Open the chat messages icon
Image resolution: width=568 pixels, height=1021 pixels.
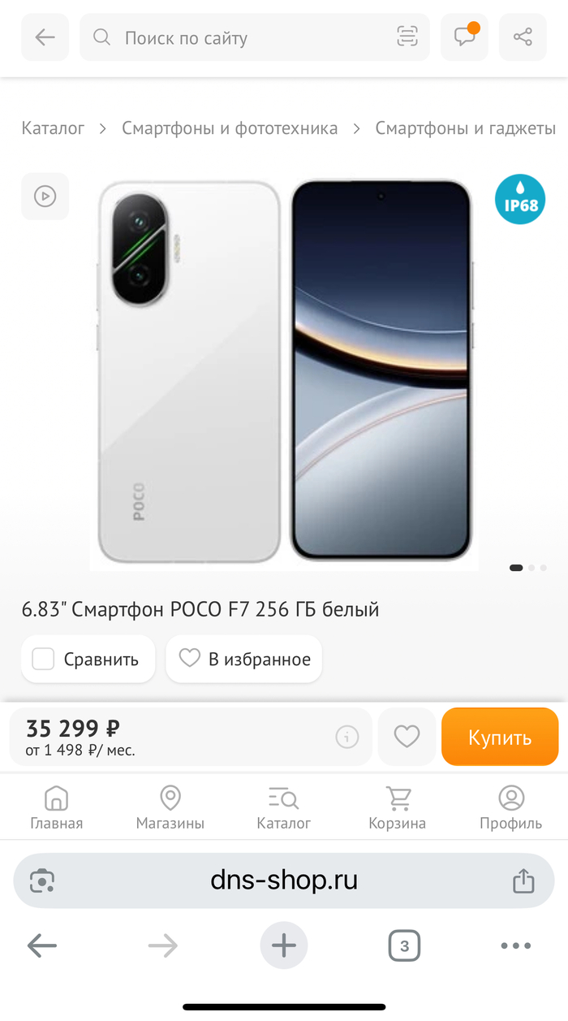coord(464,37)
